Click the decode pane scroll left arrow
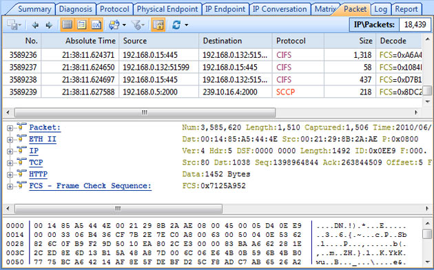Screen dimensions: 434x270 point(8,208)
